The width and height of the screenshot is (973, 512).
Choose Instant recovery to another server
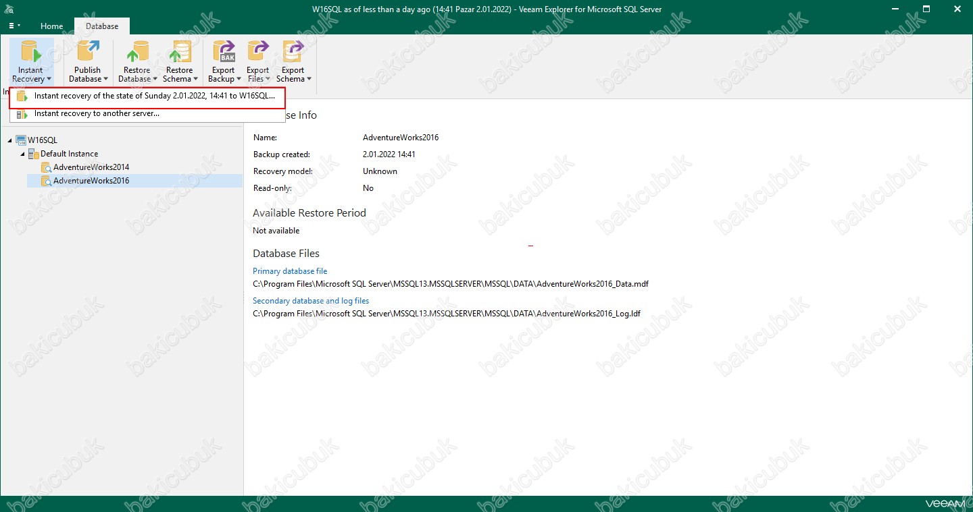pyautogui.click(x=147, y=113)
